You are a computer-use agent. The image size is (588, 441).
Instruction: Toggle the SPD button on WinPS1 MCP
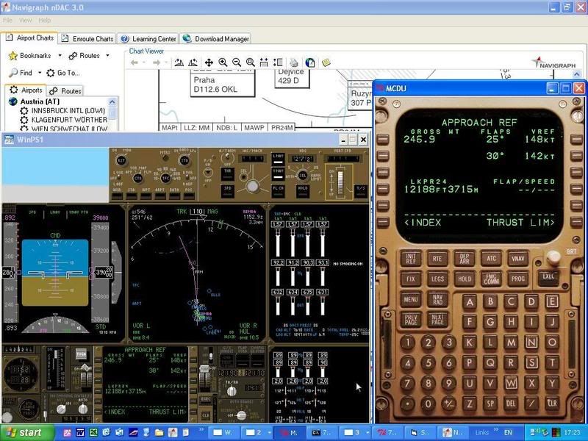click(228, 190)
